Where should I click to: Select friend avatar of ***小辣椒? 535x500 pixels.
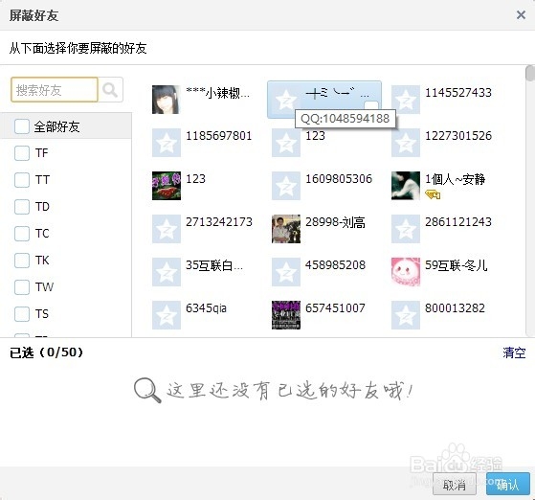click(x=167, y=100)
